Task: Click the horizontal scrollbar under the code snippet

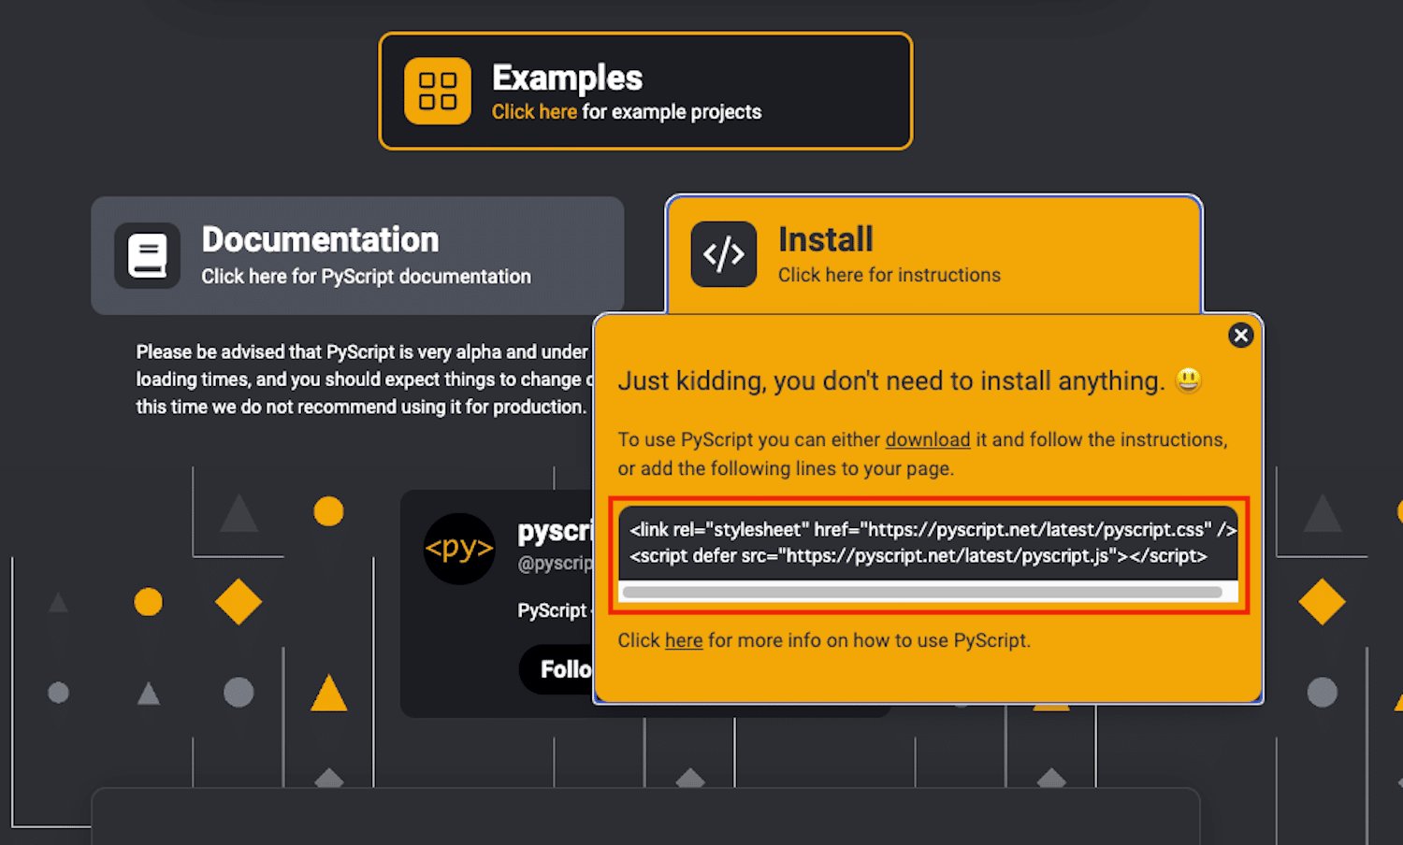Action: coord(926,593)
